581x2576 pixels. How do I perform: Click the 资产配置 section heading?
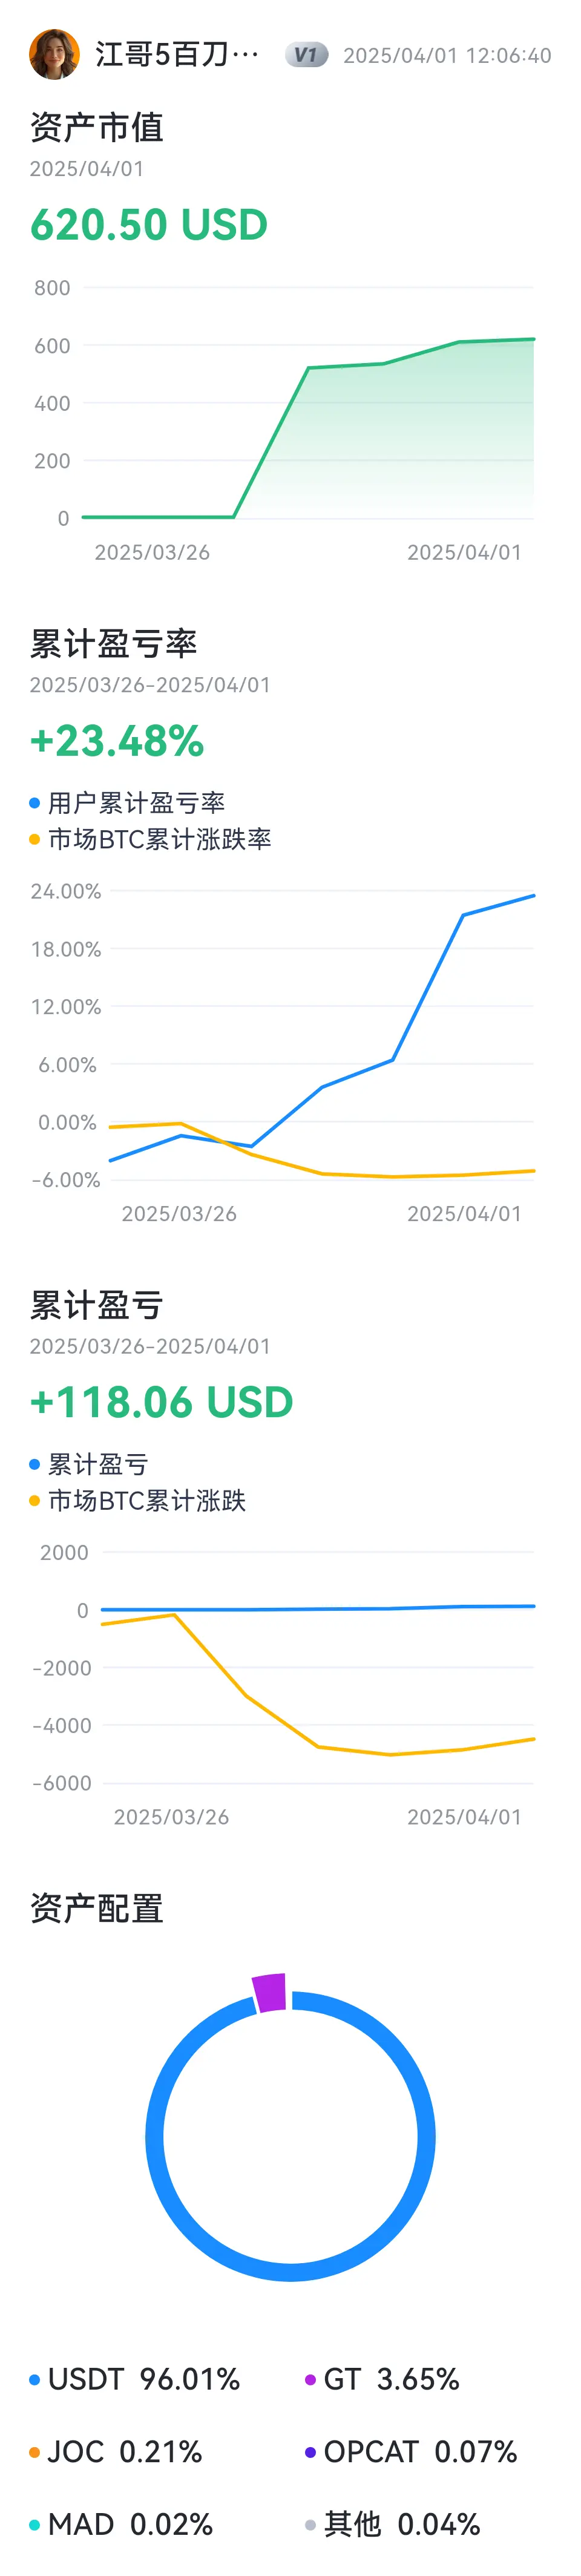97,1908
